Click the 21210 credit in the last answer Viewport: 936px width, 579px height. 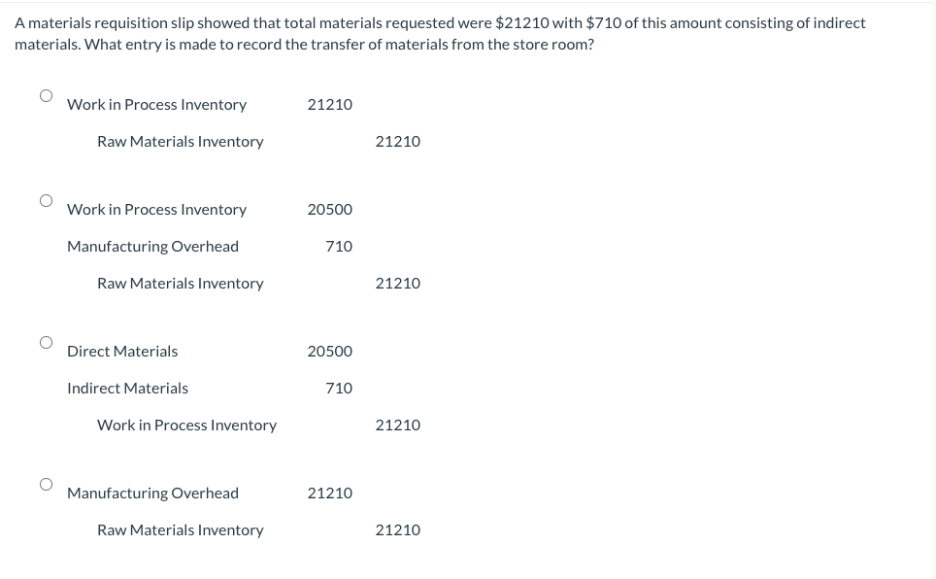tap(397, 529)
